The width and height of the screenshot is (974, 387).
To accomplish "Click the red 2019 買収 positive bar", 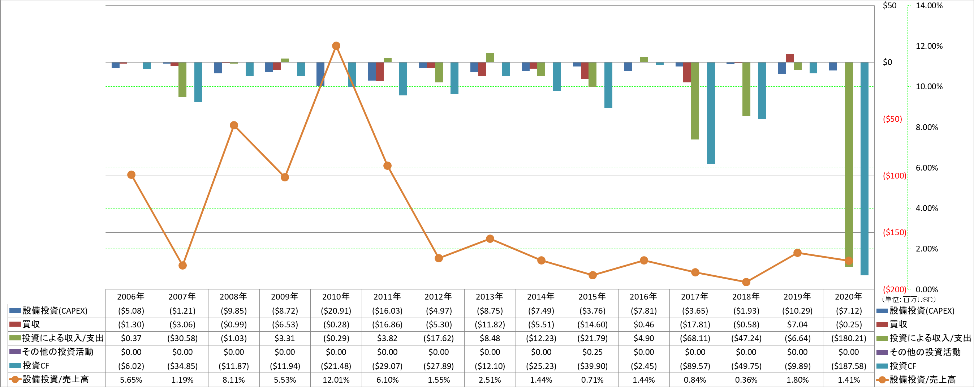I will pos(789,58).
